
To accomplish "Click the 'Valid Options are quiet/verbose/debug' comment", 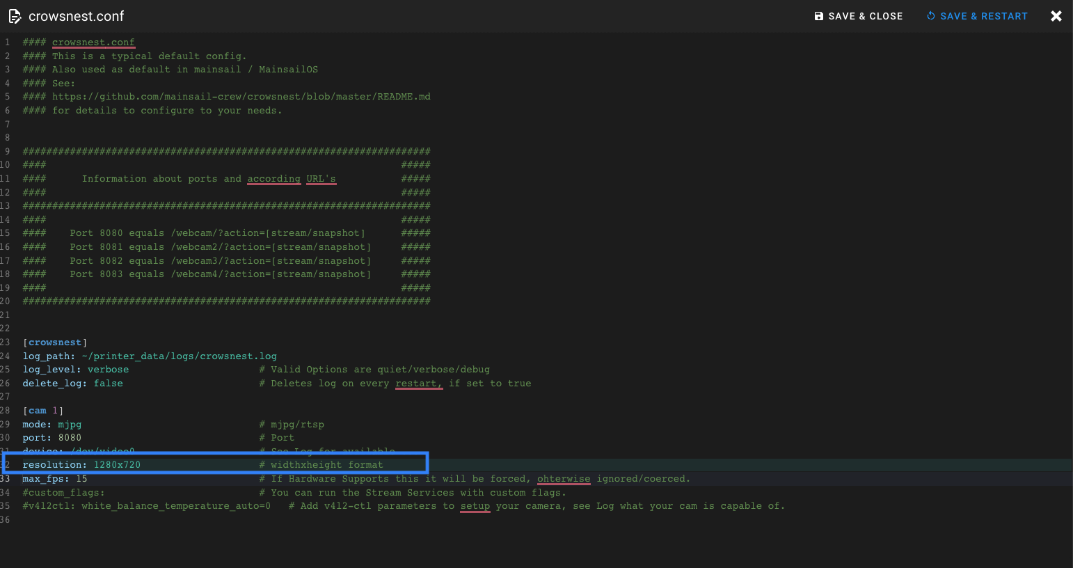I will point(374,370).
